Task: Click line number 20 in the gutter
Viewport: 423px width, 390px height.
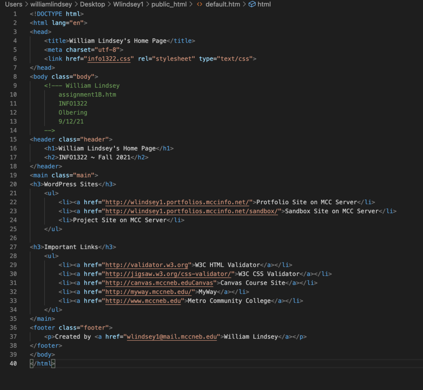Action: tap(14, 184)
